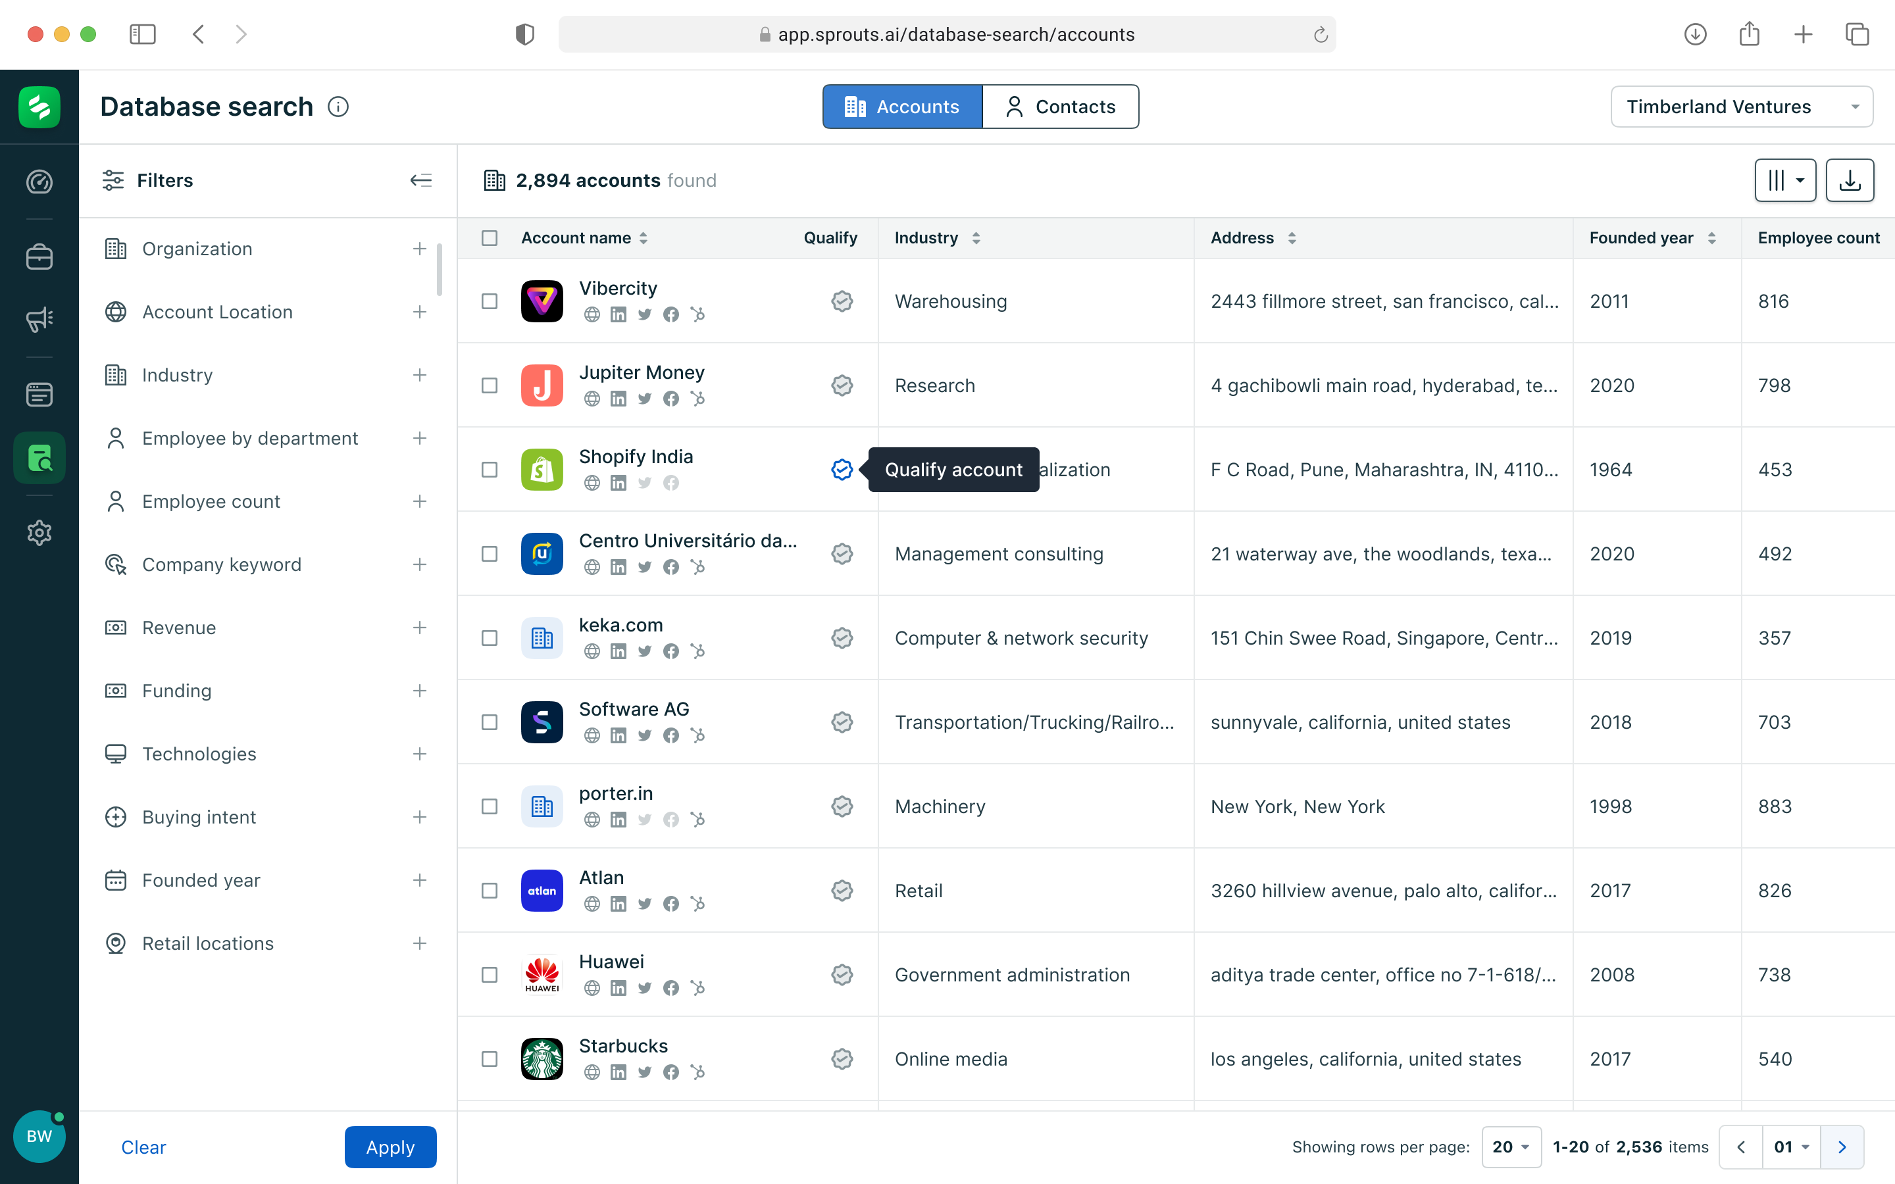The height and width of the screenshot is (1184, 1895).
Task: Export accounts using the download icon
Action: 1850,180
